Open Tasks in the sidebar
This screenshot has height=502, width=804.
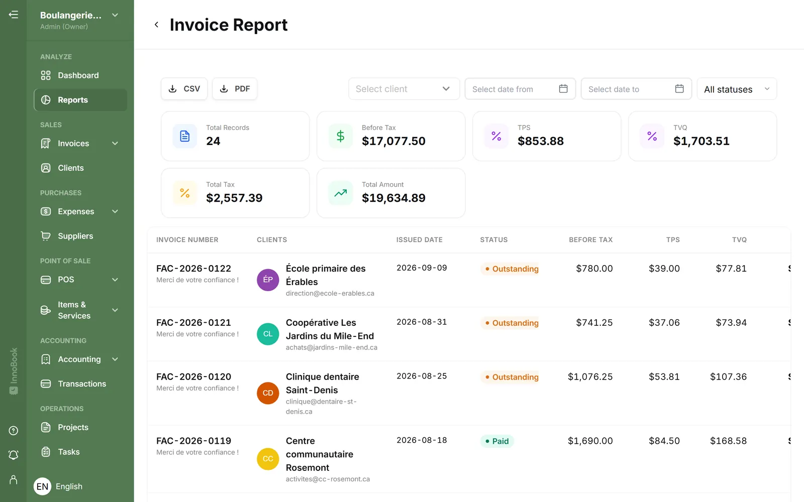(80, 452)
